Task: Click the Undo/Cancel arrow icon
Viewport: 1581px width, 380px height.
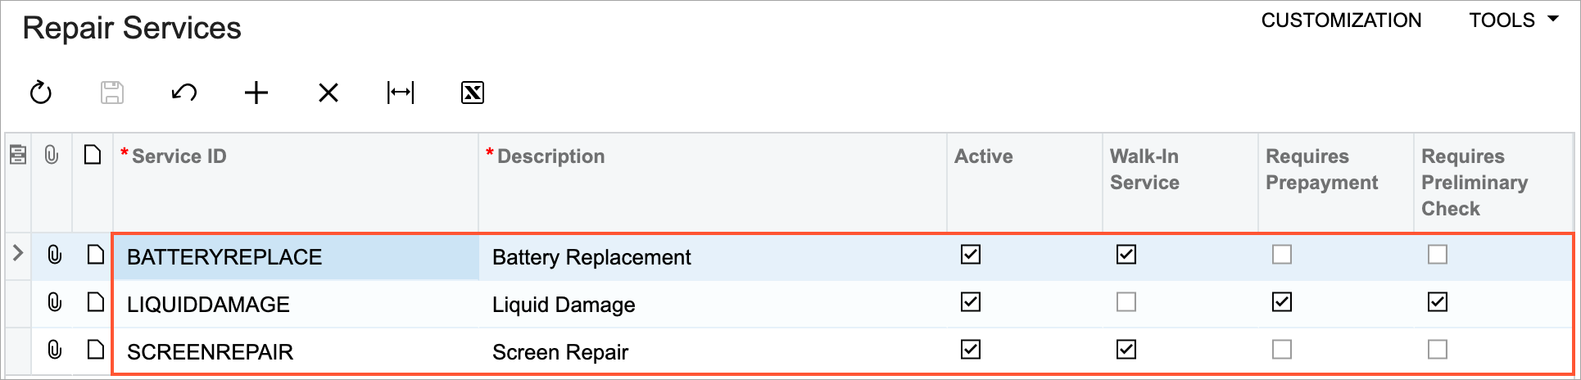Action: tap(184, 93)
